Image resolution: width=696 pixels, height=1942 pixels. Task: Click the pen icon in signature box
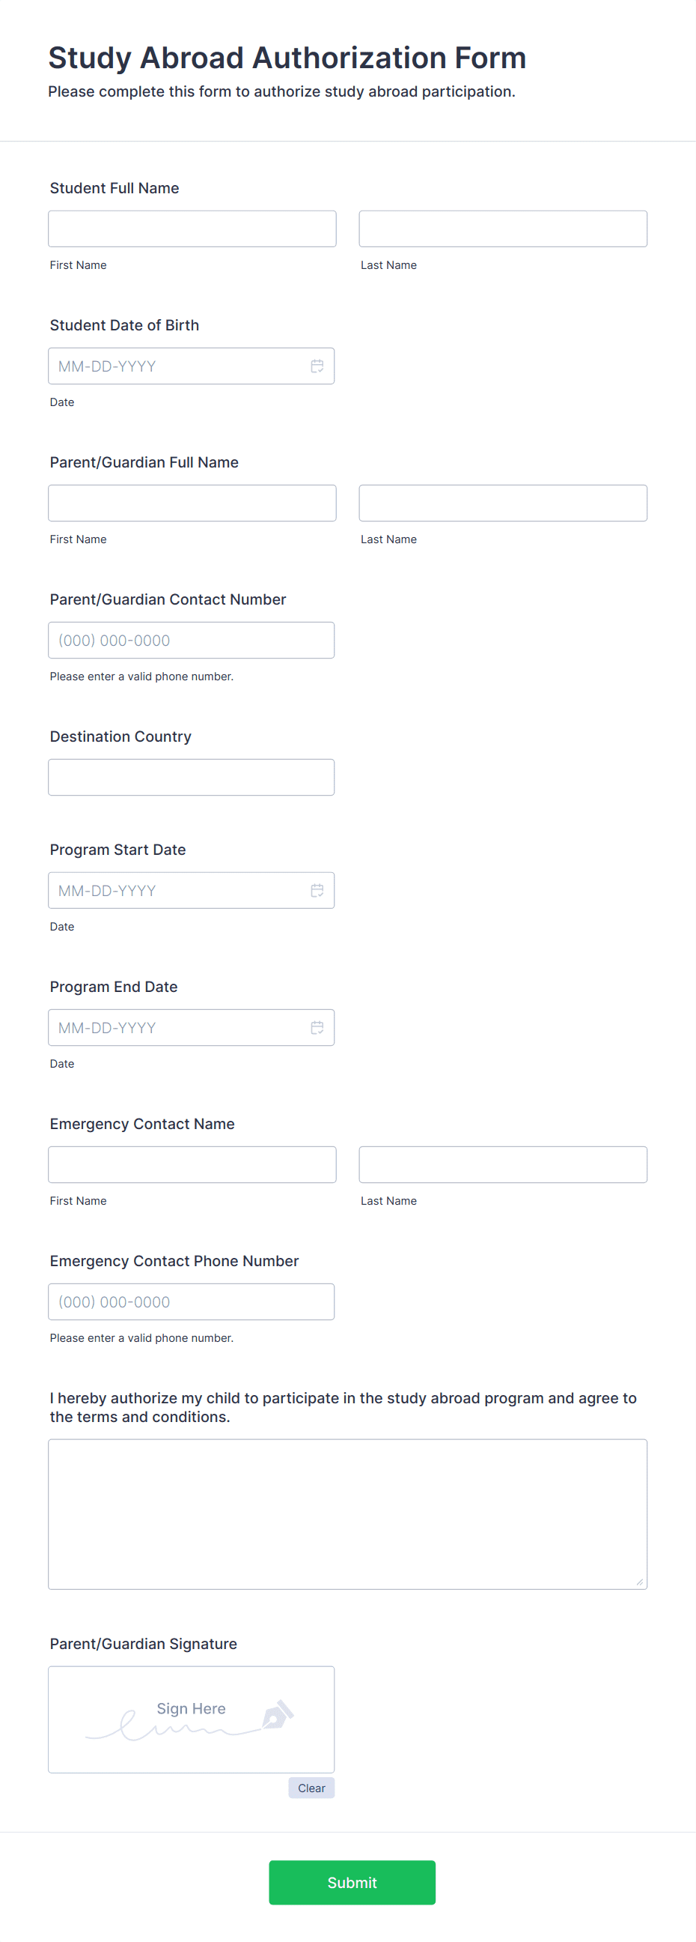pos(276,1714)
